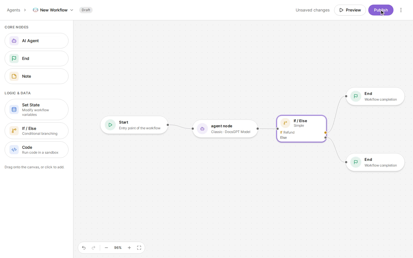This screenshot has height=258, width=413.
Task: Click the 96% zoom level value
Action: click(118, 248)
